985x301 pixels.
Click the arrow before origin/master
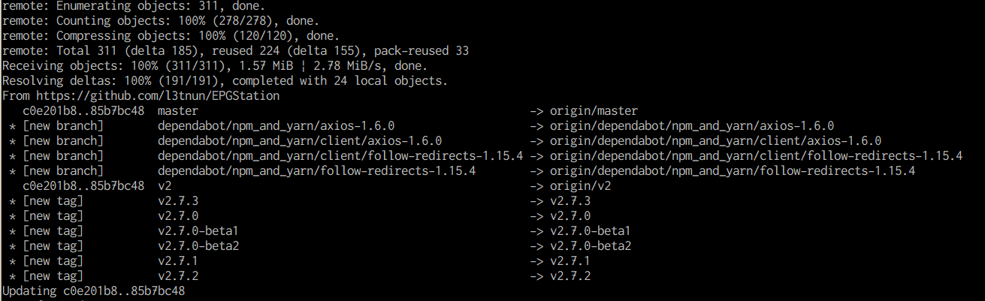pyautogui.click(x=536, y=111)
